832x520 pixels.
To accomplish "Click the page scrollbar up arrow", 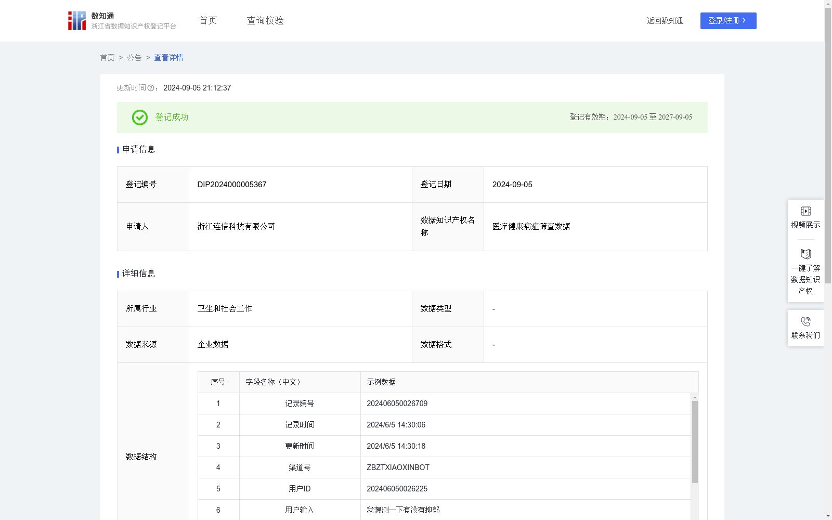I will pyautogui.click(x=828, y=4).
